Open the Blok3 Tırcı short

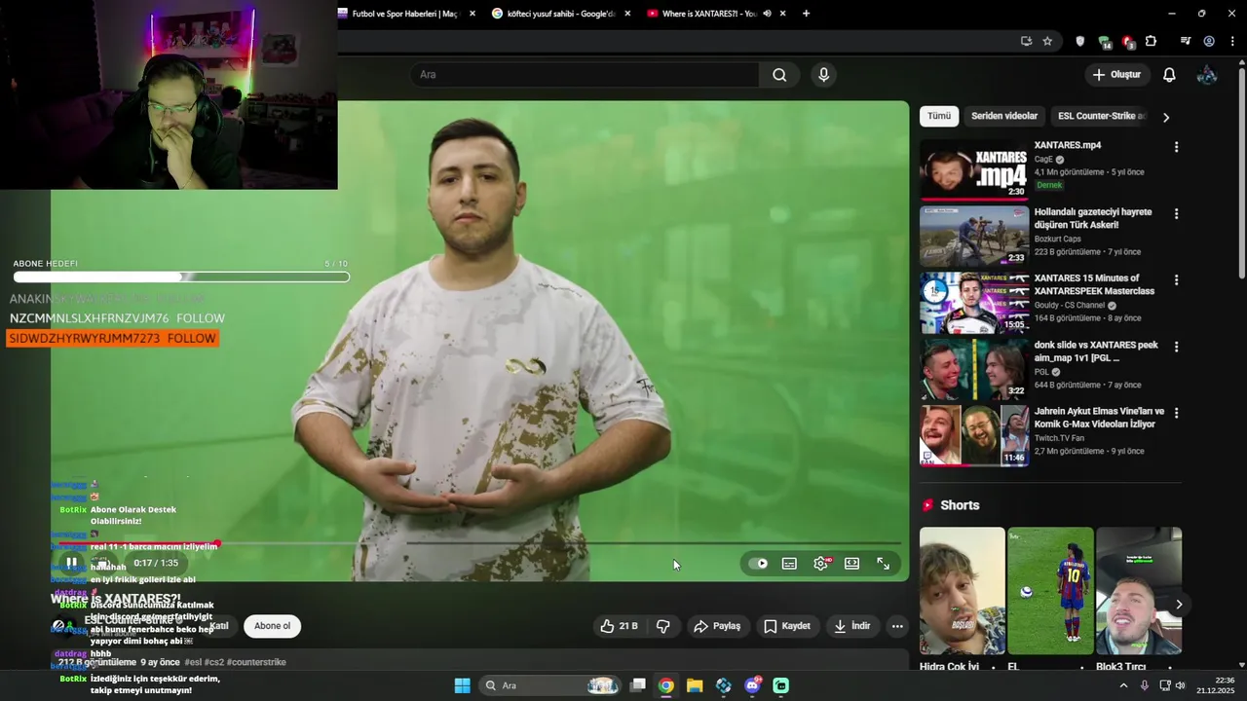(x=1139, y=592)
